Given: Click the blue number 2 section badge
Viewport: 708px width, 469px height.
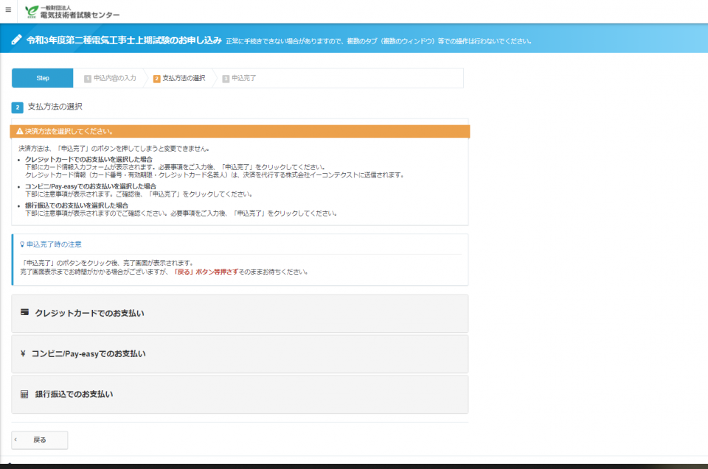Looking at the screenshot, I should coord(18,107).
